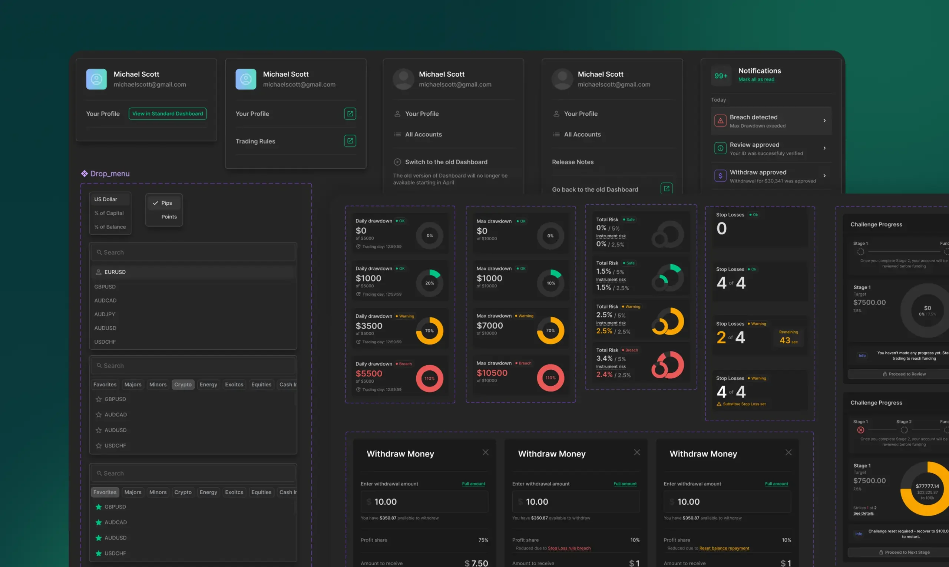The height and width of the screenshot is (567, 949).
Task: Open Your Profile external link icon
Action: point(350,113)
